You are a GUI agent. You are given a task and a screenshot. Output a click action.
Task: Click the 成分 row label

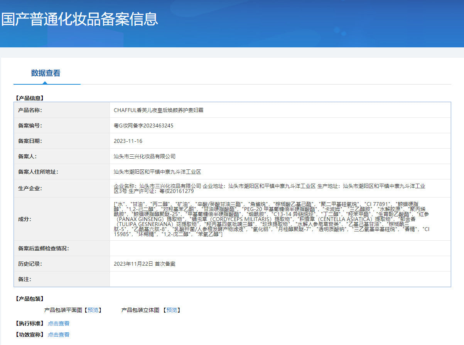click(24, 219)
